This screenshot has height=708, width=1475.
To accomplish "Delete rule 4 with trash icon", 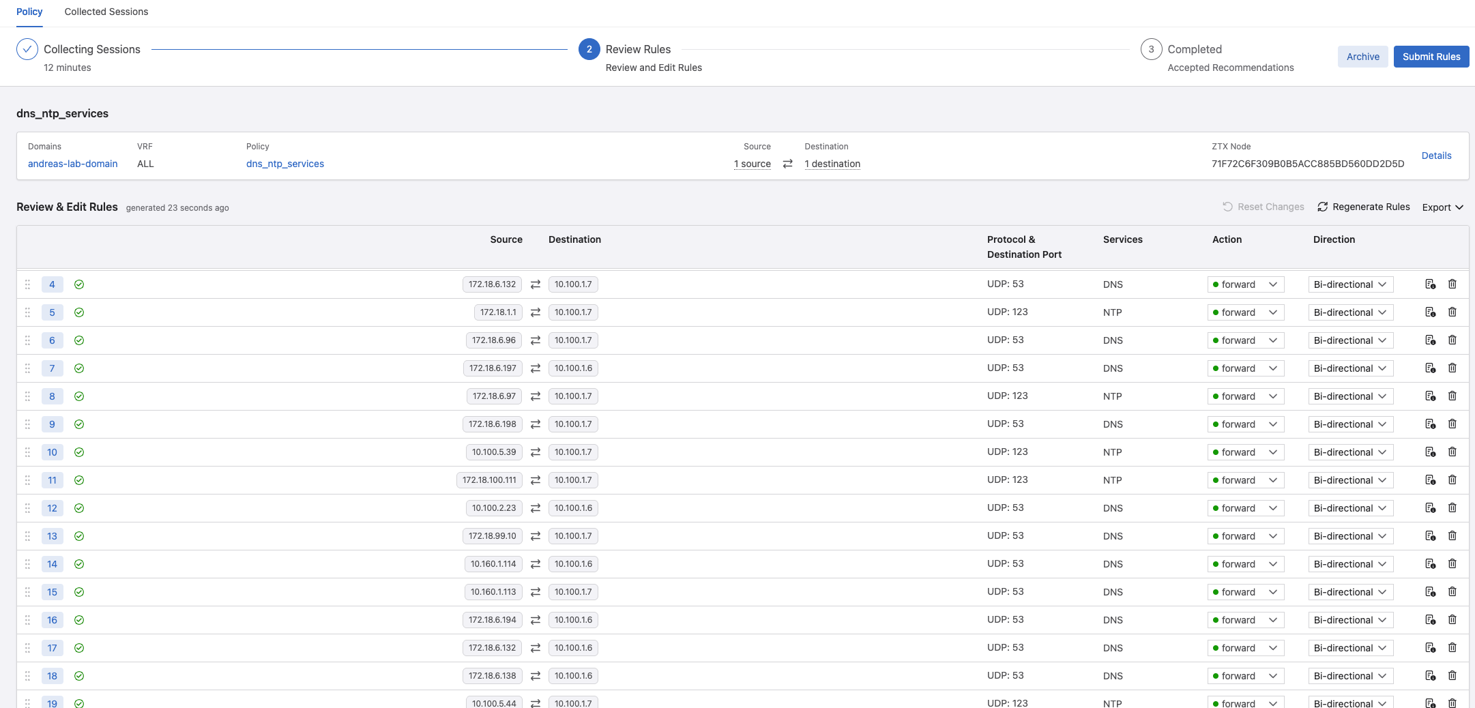I will coord(1452,284).
